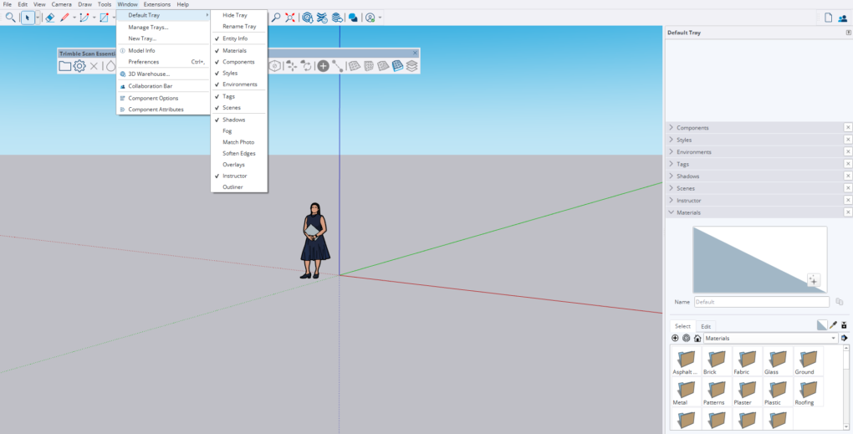Click the large material preview thumbnail
This screenshot has height=434, width=853.
pyautogui.click(x=759, y=260)
